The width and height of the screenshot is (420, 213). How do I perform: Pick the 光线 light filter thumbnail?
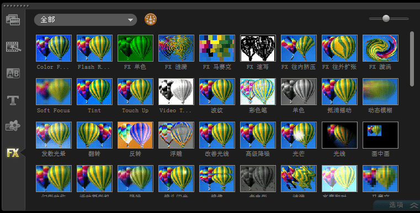339,135
